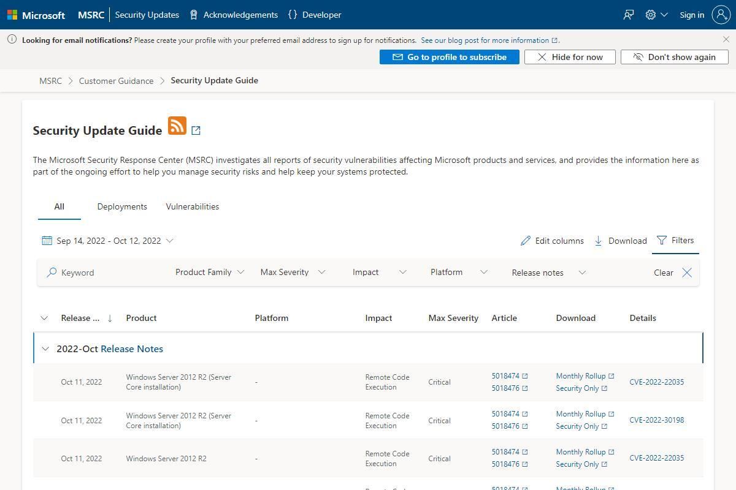Collapse the 2022-Oct group

coord(45,349)
